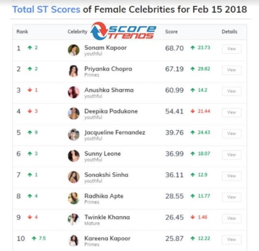The image size is (259, 251).
Task: Open Sonam Kapoor's profile picture
Action: [74, 50]
